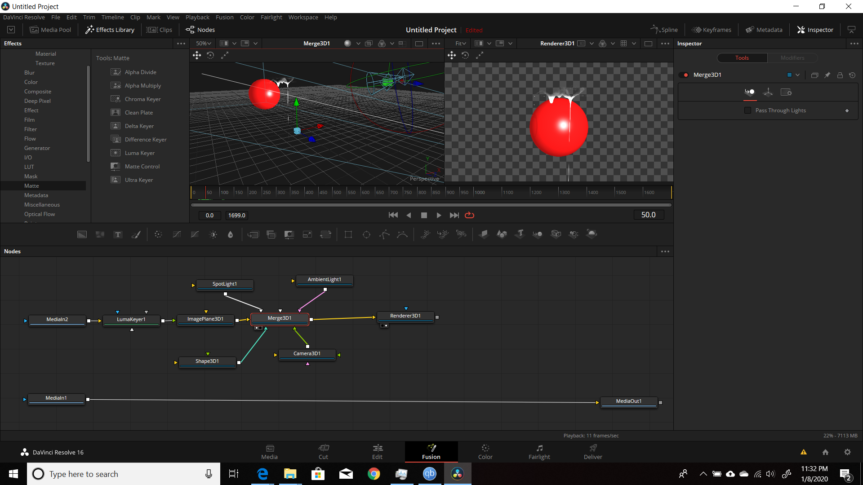Edit the current frame field showing 50.0

649,215
